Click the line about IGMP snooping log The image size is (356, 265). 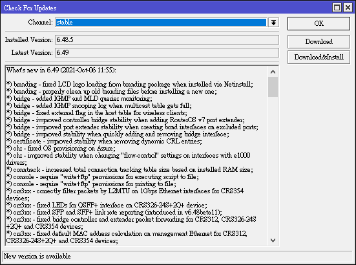click(99, 106)
